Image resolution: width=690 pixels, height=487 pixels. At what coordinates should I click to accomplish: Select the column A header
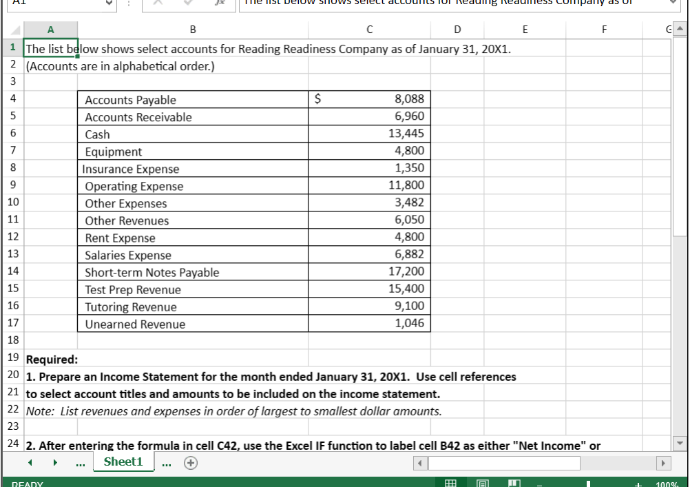tap(51, 29)
